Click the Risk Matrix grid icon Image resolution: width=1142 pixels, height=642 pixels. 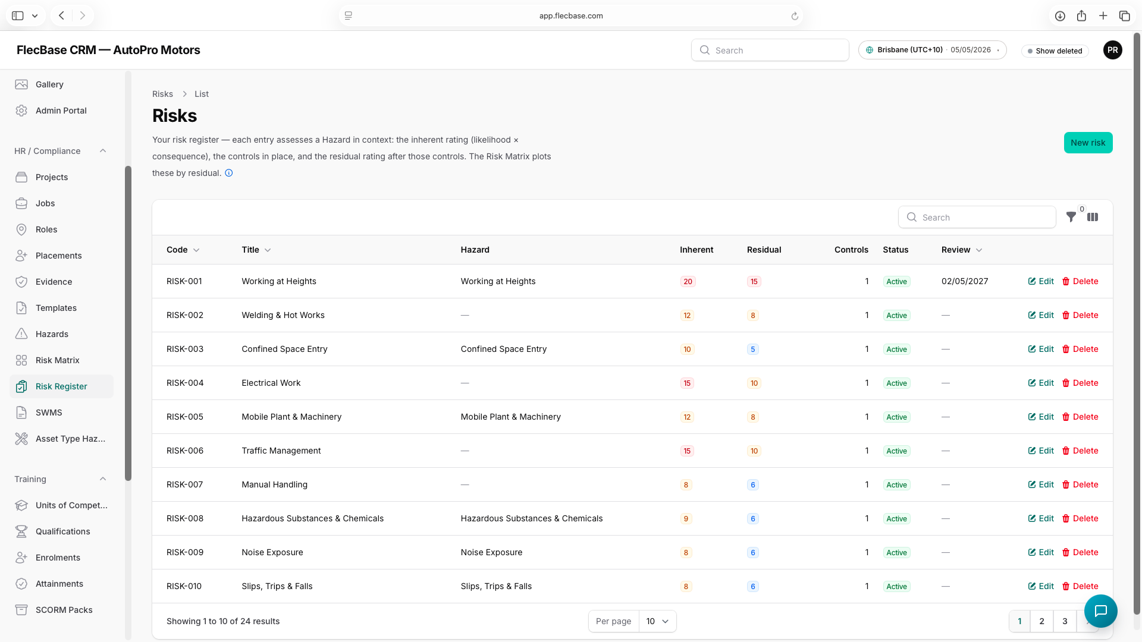coord(21,360)
